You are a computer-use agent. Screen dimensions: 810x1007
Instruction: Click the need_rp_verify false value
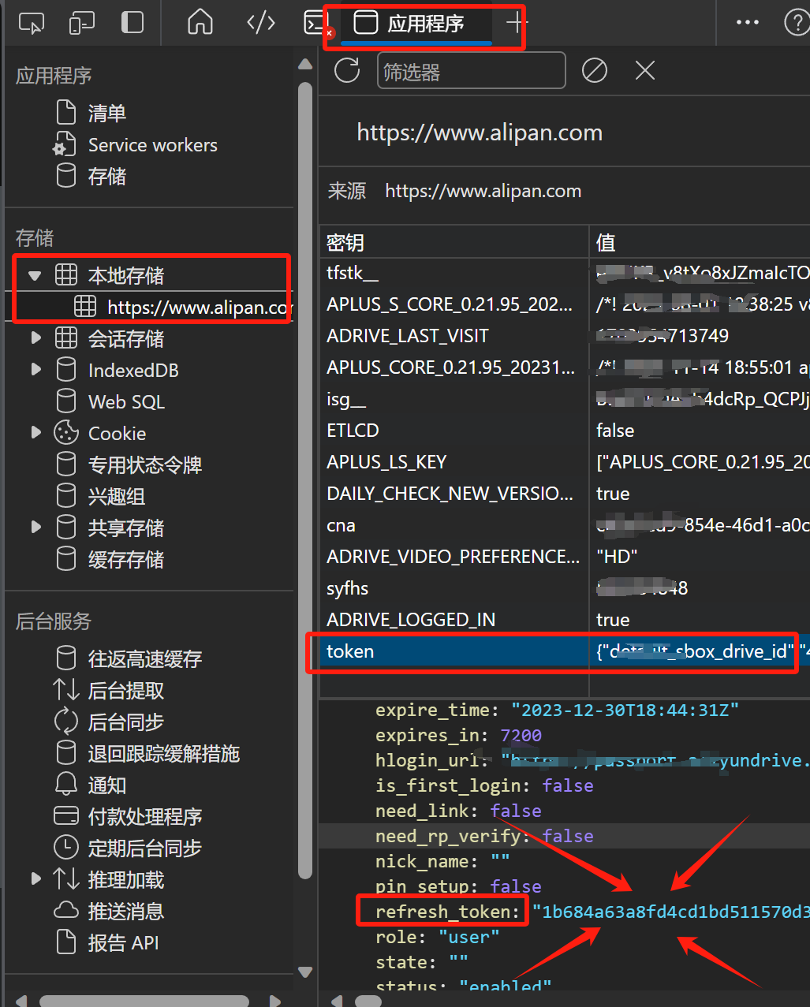[568, 836]
